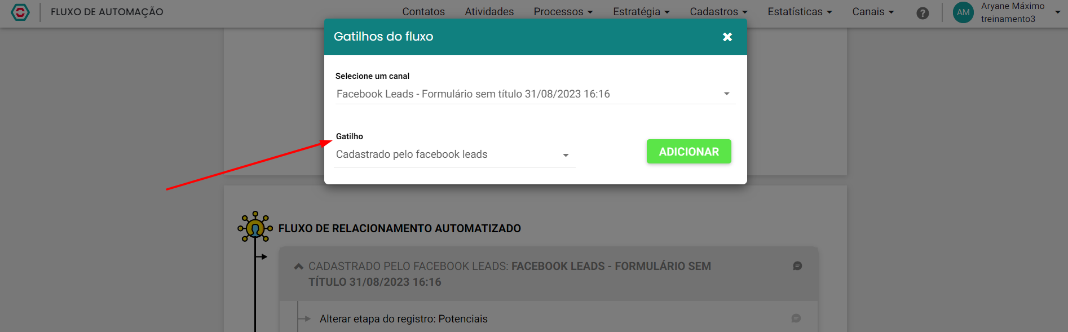Screen dimensions: 1068x332
Task: Click the AM user avatar
Action: (963, 12)
